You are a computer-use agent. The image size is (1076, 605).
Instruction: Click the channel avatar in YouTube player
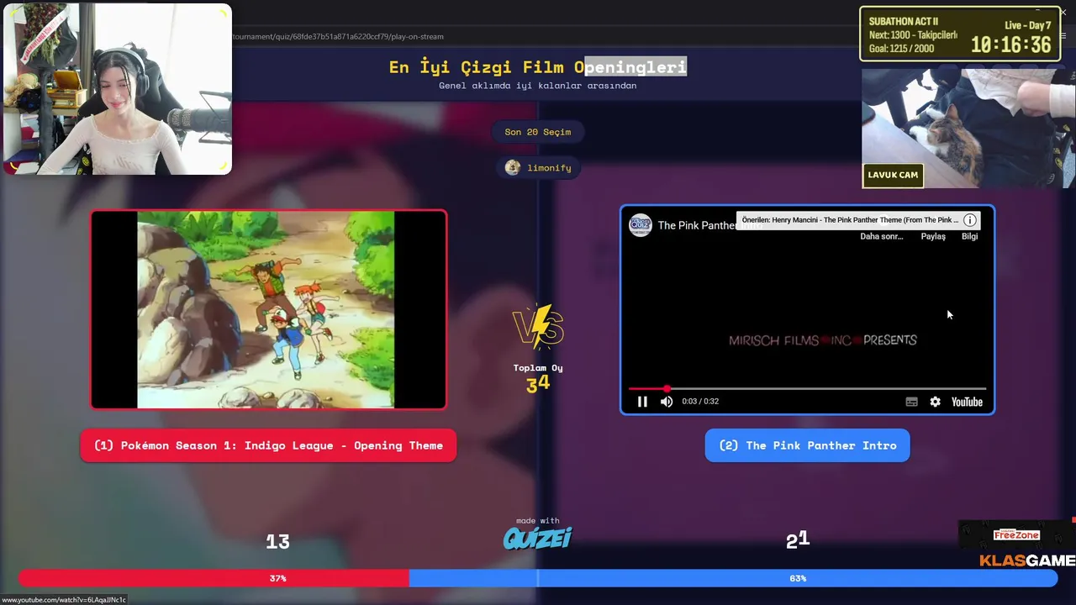tap(641, 225)
